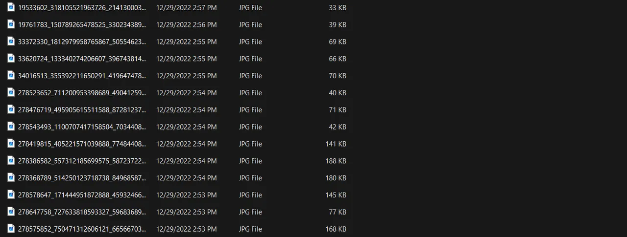Select file name 278578647_171444951872888
This screenshot has height=237, width=627.
tap(82, 195)
